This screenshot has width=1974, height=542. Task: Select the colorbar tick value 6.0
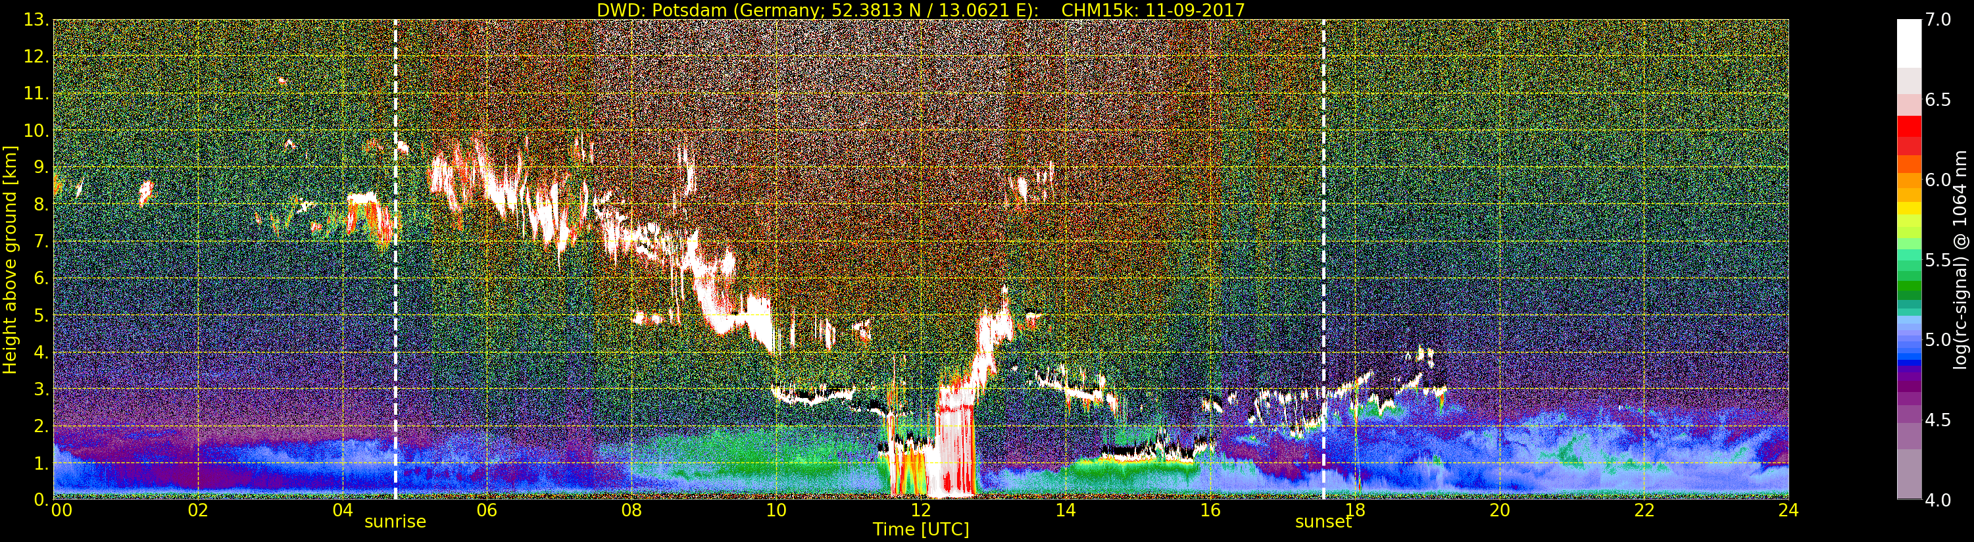1938,180
